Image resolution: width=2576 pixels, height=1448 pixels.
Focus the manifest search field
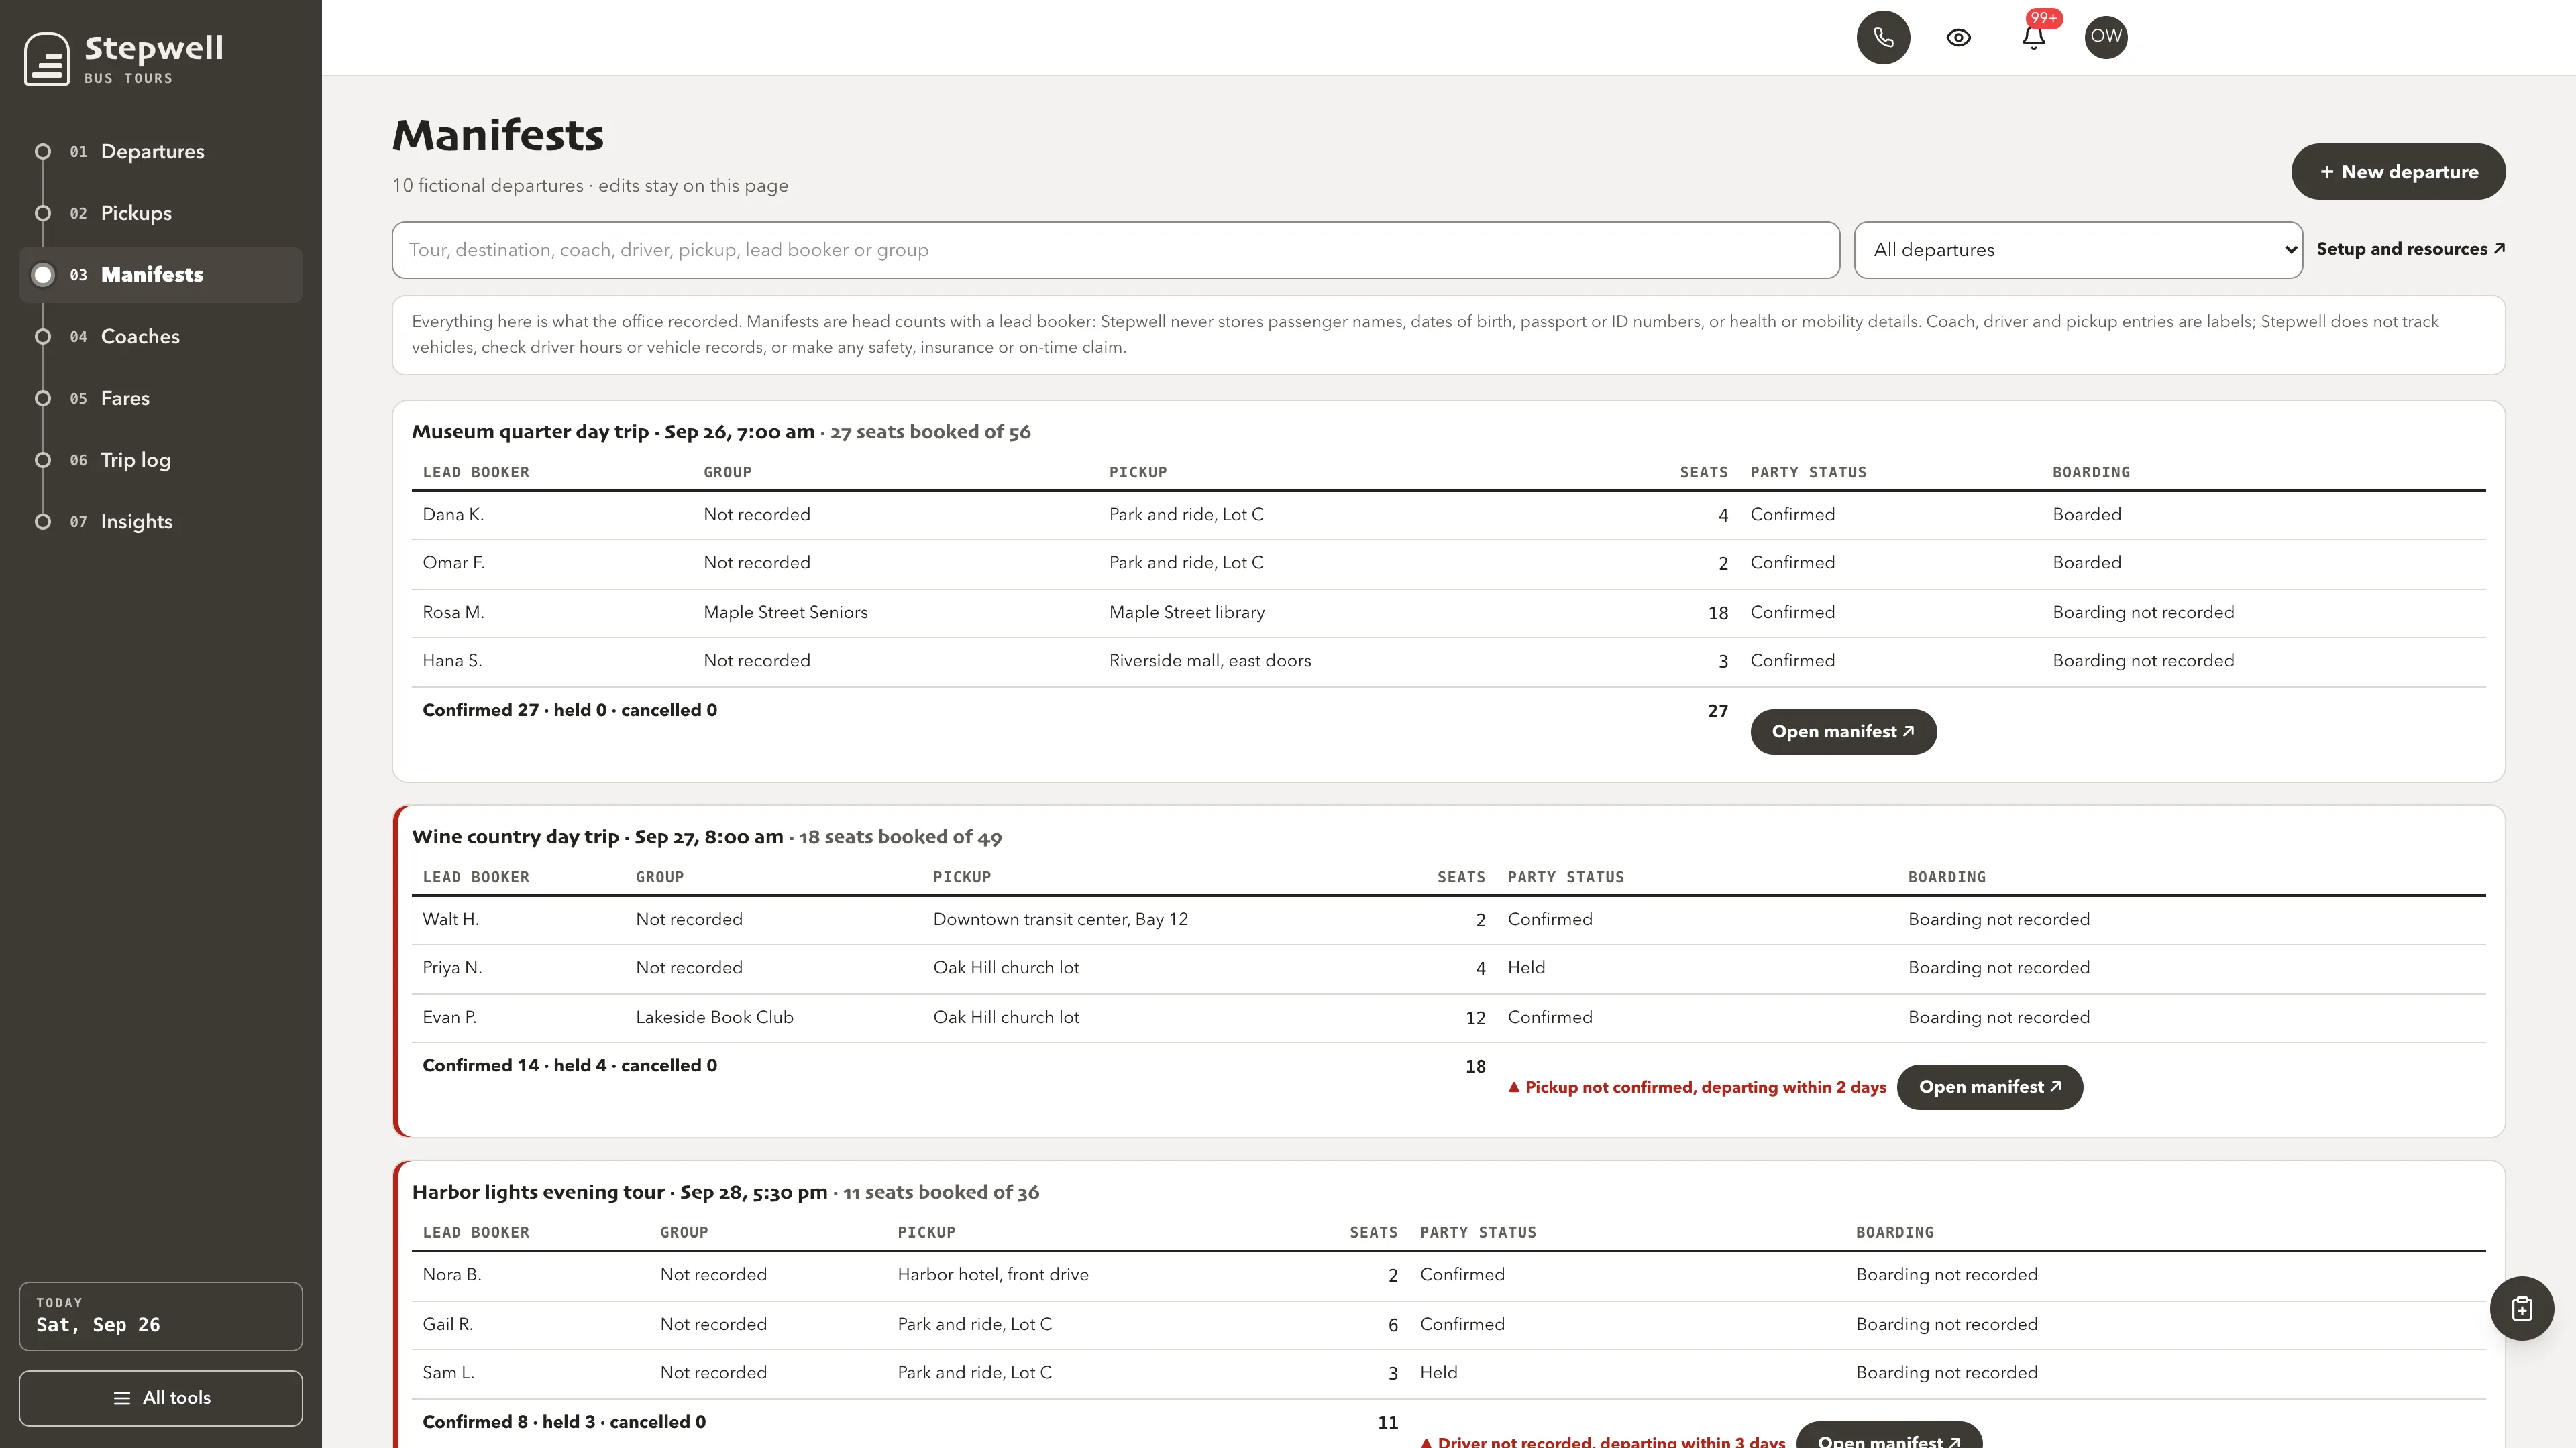click(x=1115, y=250)
